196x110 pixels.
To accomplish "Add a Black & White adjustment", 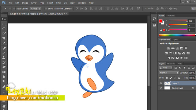I will 175,53.
